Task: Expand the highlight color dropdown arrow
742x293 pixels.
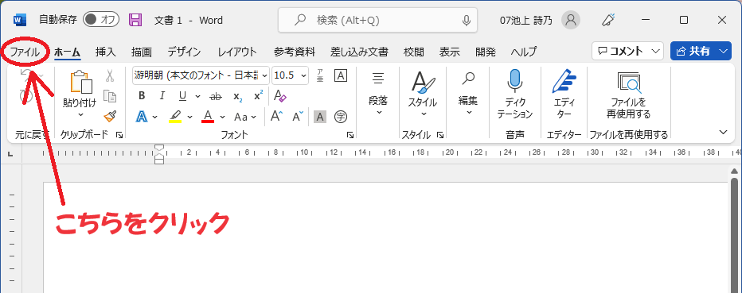Action: [x=189, y=117]
